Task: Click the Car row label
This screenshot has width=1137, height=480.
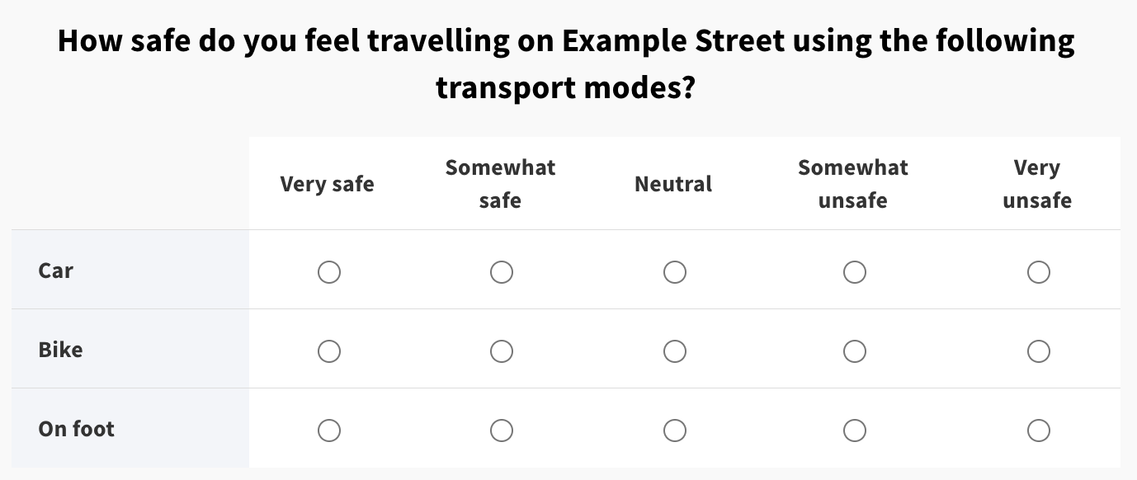Action: coord(56,271)
